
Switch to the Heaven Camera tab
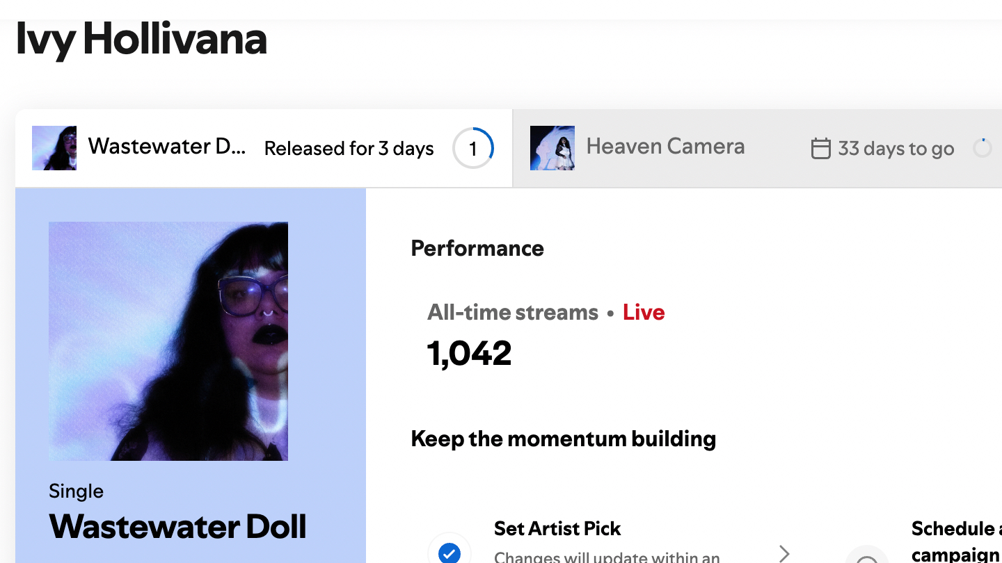click(x=665, y=147)
